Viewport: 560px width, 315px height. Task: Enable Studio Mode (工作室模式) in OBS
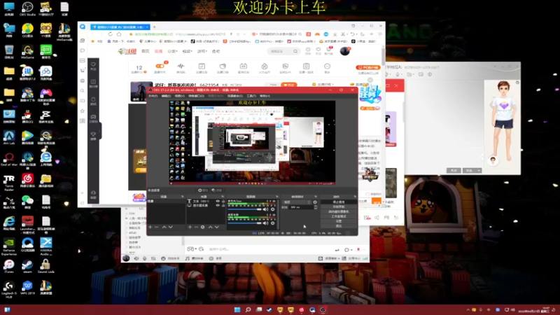339,216
